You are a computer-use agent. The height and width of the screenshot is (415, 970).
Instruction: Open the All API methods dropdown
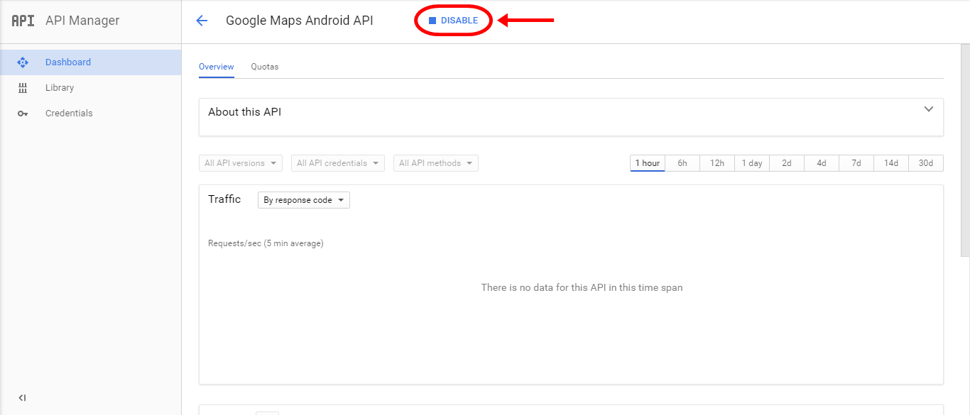pyautogui.click(x=435, y=163)
